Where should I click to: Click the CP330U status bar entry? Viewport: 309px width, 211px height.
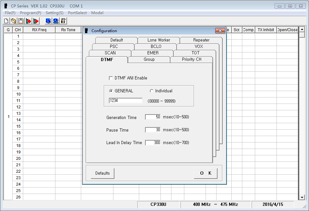[x=158, y=205]
